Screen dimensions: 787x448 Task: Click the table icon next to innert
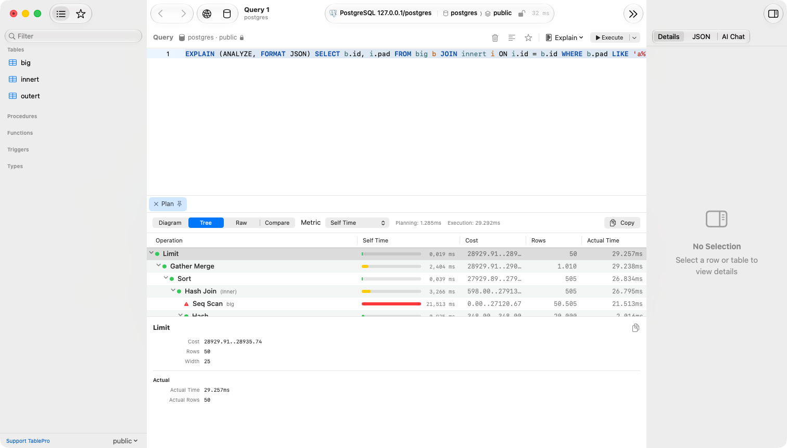[x=13, y=79]
